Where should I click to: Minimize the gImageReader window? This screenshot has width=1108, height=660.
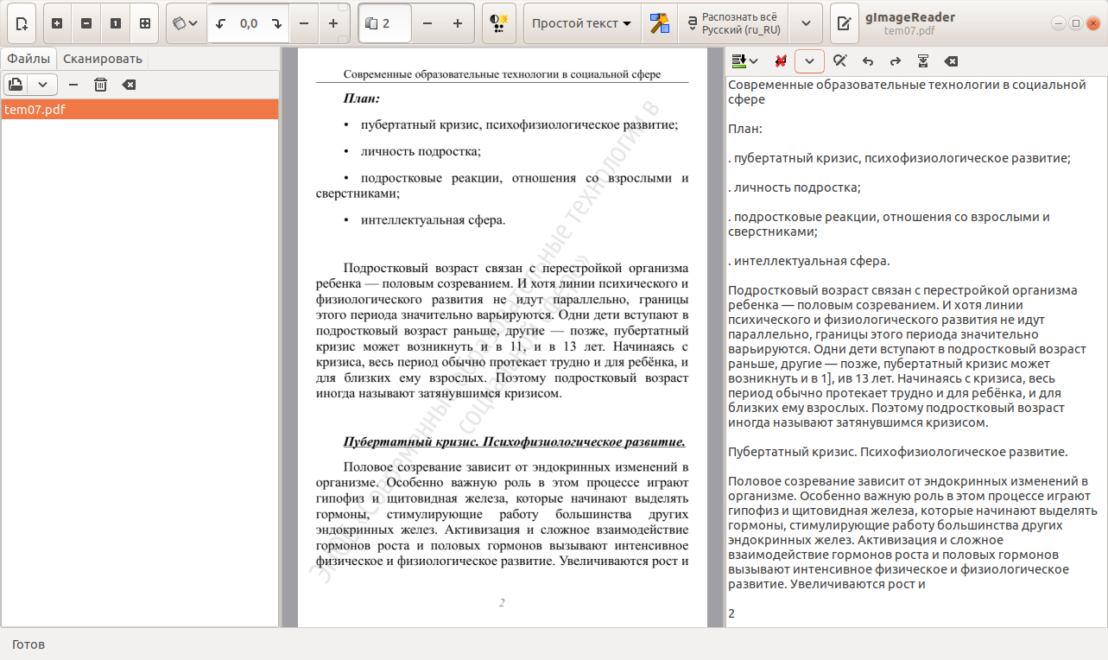[x=1060, y=23]
